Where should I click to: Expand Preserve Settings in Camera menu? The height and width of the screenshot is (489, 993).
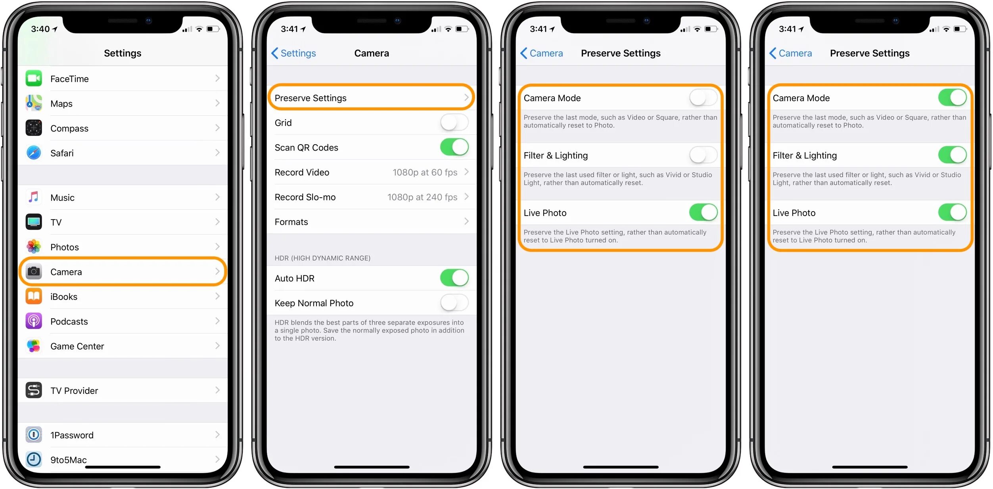click(373, 97)
